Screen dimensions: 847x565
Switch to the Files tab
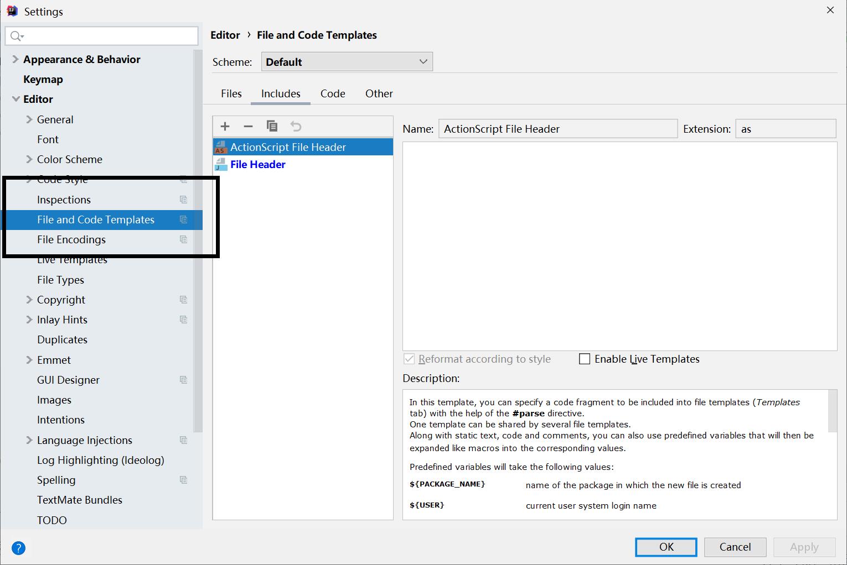pos(231,93)
